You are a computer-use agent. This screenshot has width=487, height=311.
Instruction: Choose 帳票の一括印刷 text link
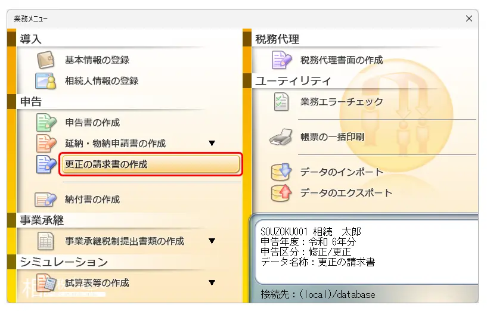tap(332, 137)
